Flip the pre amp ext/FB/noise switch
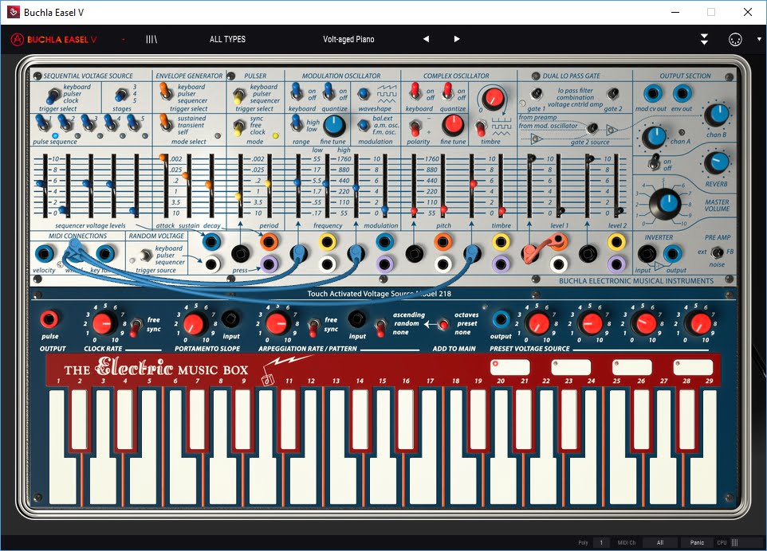767x551 pixels. 717,252
